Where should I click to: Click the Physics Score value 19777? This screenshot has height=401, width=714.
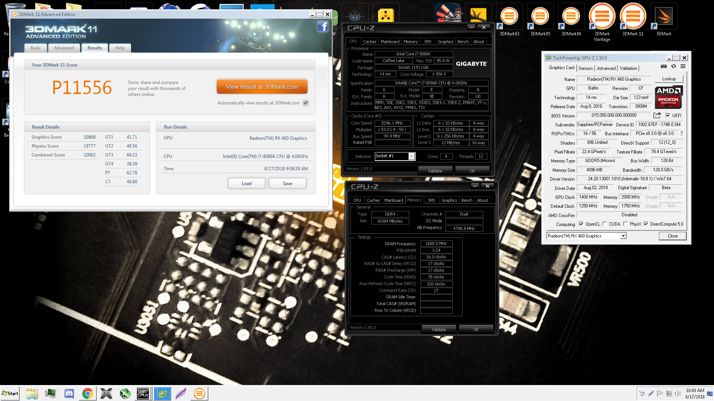tap(89, 146)
